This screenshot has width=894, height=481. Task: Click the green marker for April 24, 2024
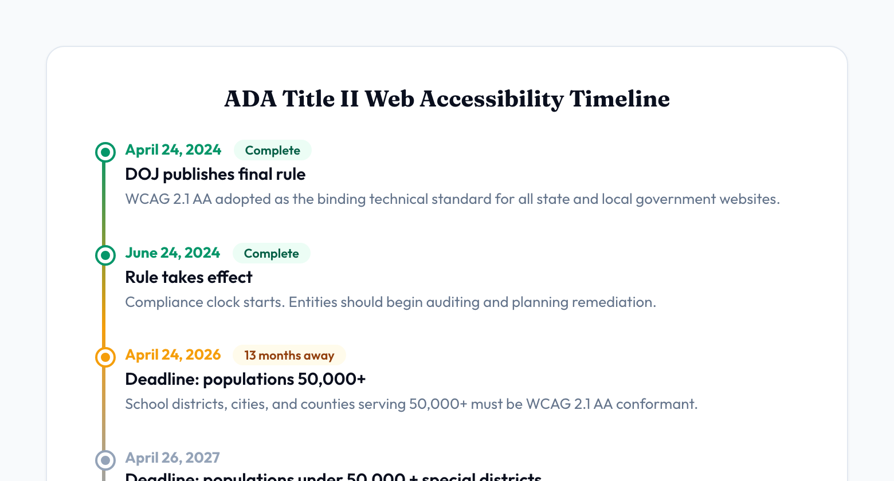coord(105,152)
